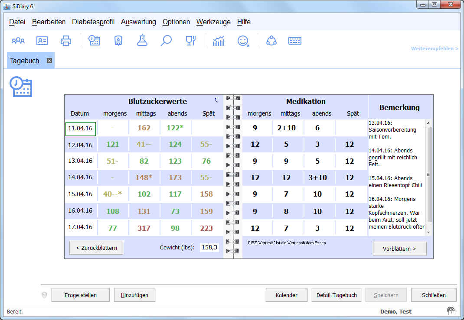Click the statistics chart icon

[219, 41]
